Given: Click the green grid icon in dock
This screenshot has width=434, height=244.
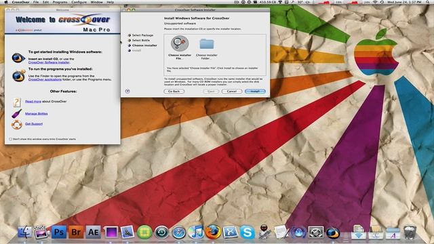Looking at the screenshot, I should pyautogui.click(x=144, y=232).
